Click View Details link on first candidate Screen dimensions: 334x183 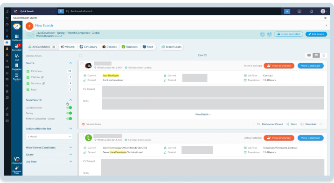coord(203,115)
